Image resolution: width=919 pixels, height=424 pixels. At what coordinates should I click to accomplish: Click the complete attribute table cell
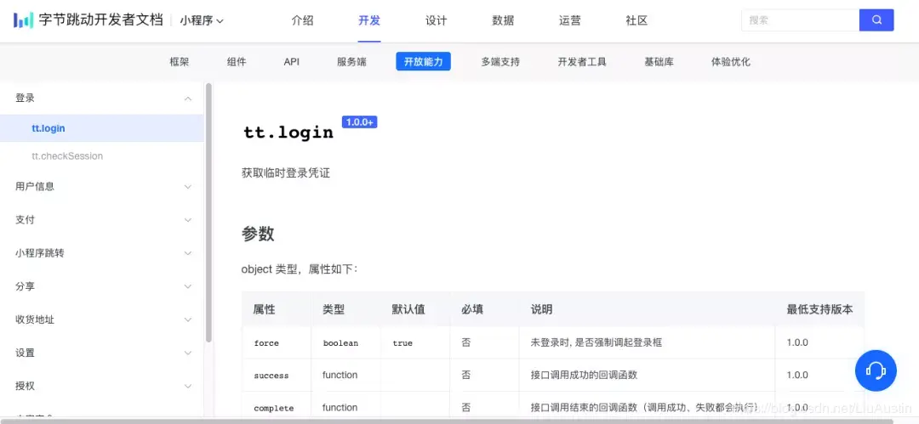point(274,408)
